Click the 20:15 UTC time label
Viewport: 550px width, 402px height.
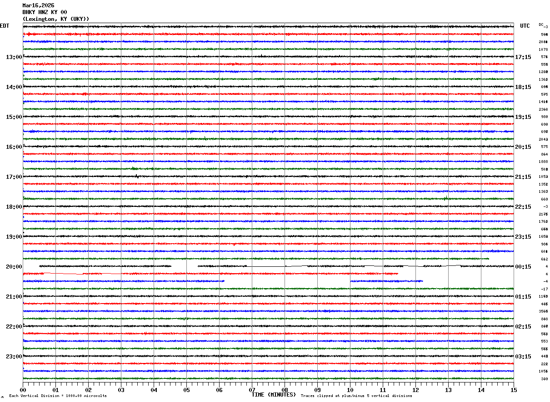coord(523,147)
